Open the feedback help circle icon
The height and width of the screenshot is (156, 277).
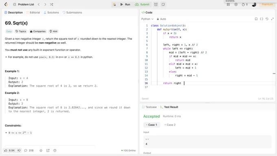point(55,150)
